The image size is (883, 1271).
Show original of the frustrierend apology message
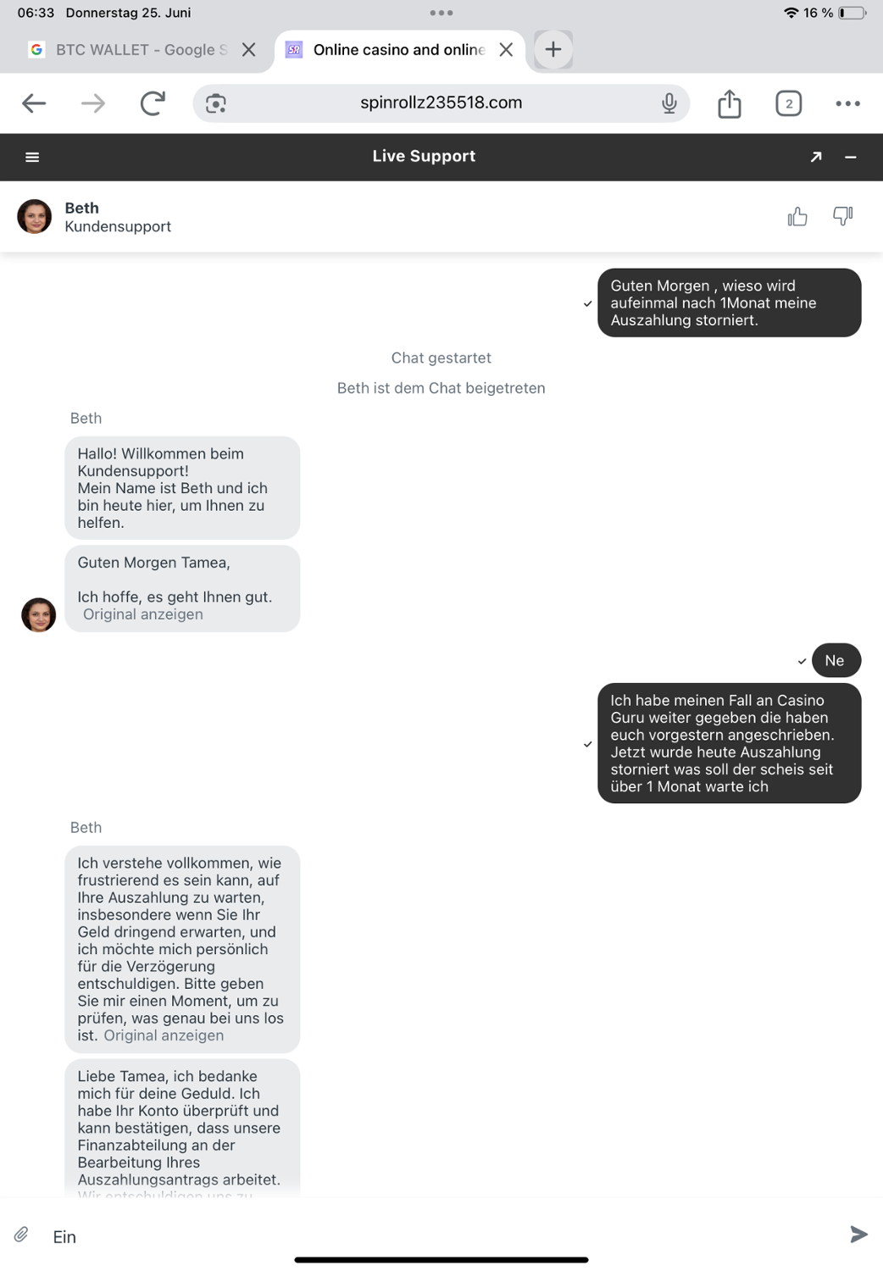pos(164,1035)
